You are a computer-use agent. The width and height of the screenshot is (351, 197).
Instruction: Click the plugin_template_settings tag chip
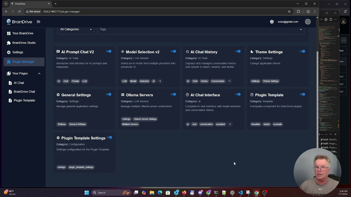(x=81, y=167)
